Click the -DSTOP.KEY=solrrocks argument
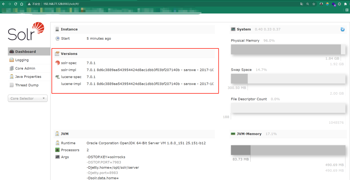This screenshot has height=180, width=350. tap(106, 157)
